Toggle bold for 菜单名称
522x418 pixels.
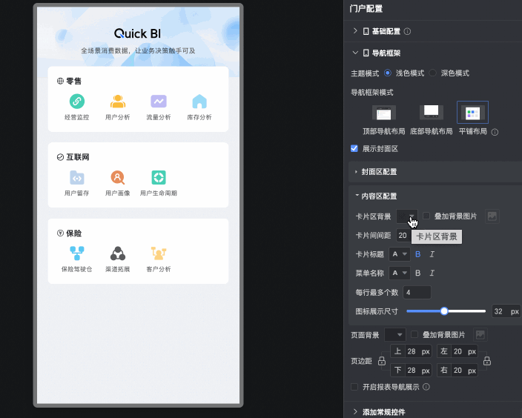[417, 273]
